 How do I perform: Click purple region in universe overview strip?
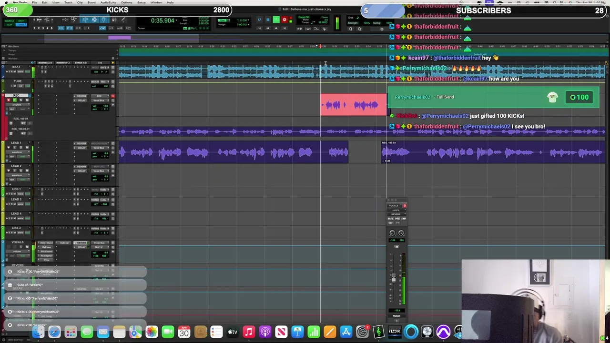pos(119,38)
